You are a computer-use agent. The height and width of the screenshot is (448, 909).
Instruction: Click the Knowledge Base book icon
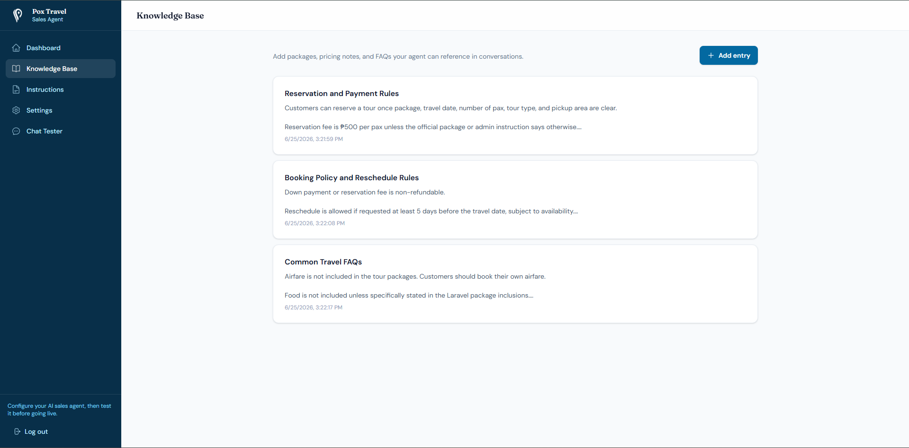pyautogui.click(x=16, y=69)
